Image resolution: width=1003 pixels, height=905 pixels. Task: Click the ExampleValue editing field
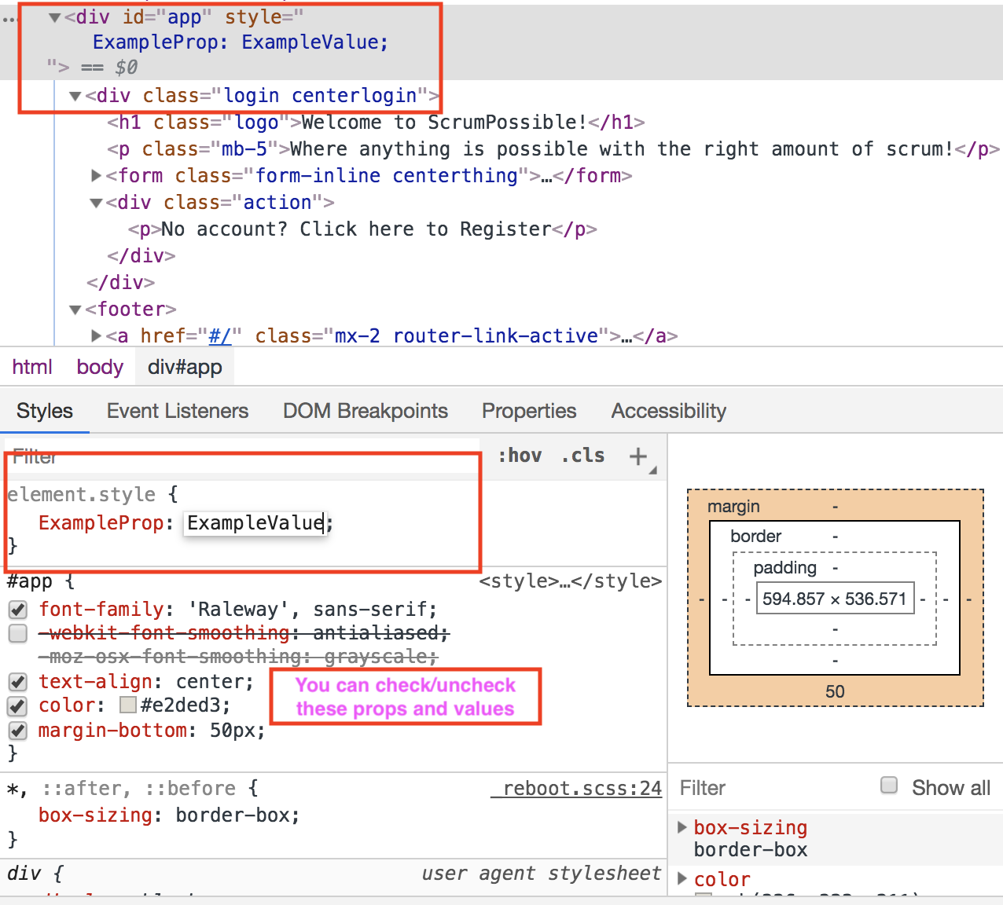(255, 523)
